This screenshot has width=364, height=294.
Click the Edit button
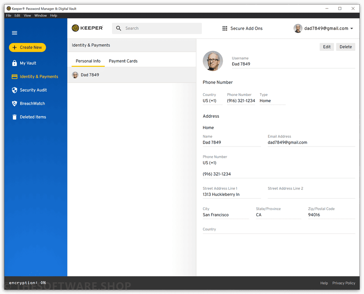click(x=327, y=47)
